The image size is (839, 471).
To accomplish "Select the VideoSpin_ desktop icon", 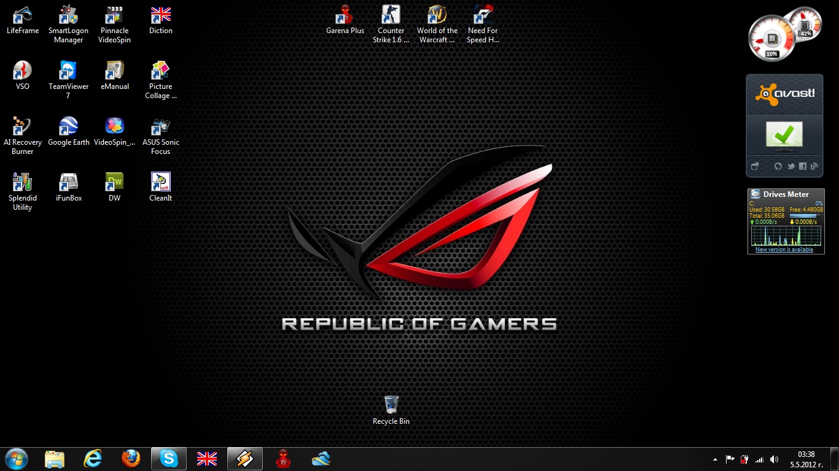I will pyautogui.click(x=114, y=131).
